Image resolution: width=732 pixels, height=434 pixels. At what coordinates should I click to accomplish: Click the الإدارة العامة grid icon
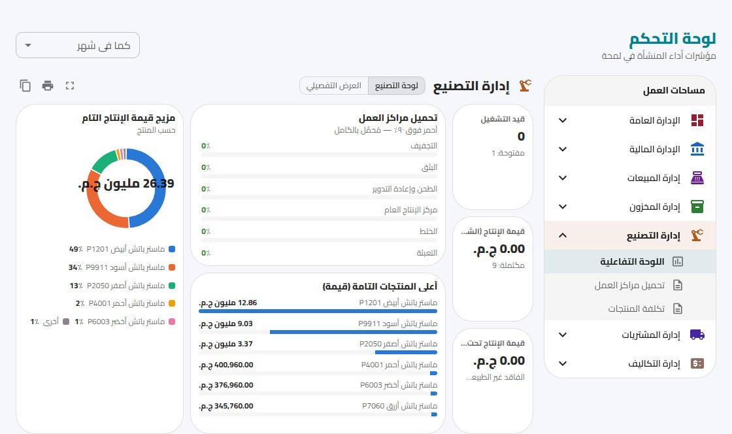[x=697, y=120]
